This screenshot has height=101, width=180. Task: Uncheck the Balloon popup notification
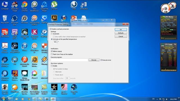pos(52,51)
